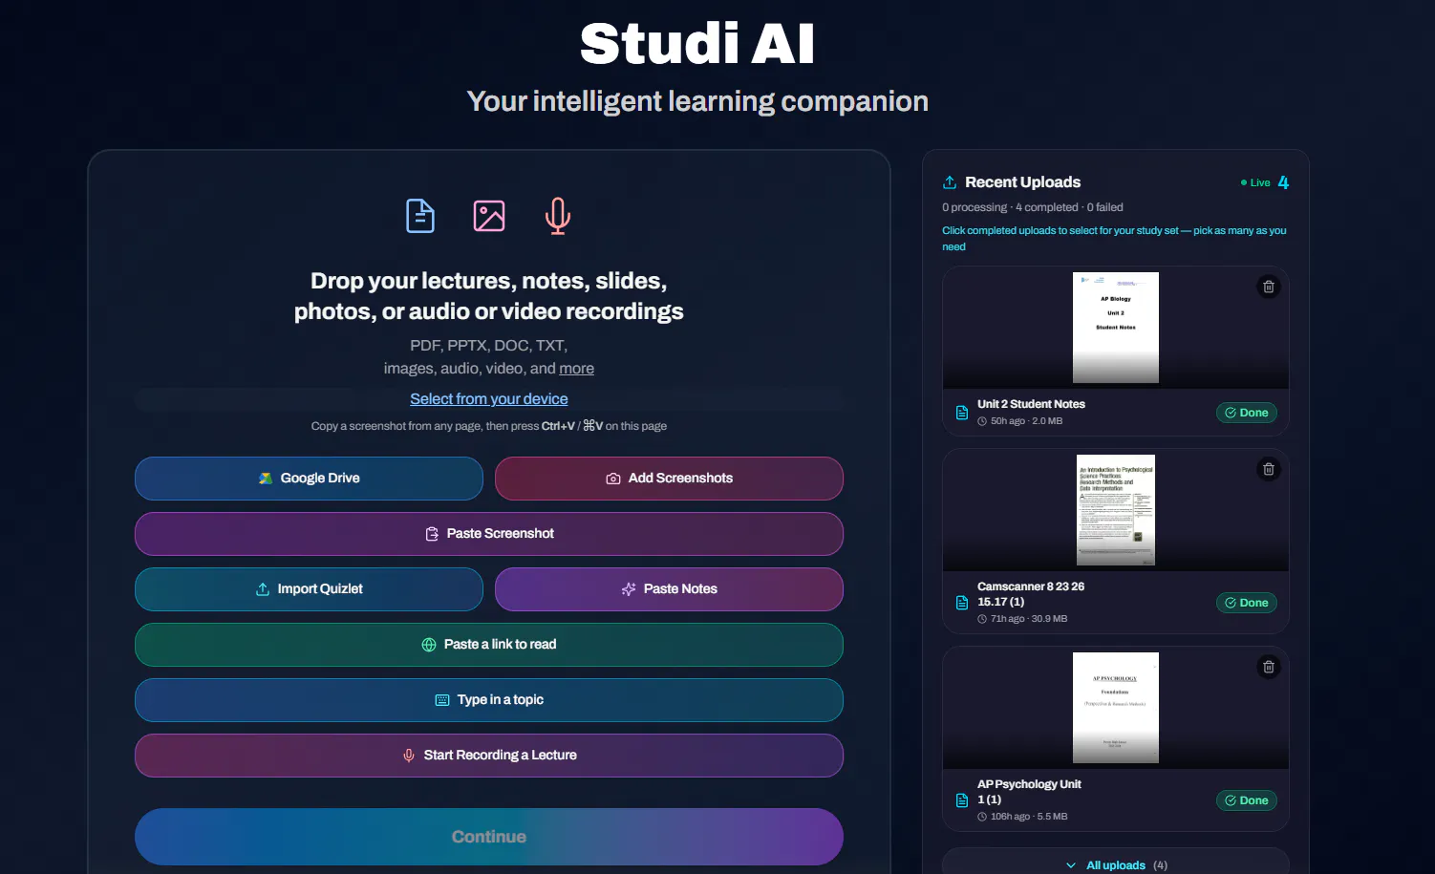Screen dimensions: 1435x874
Task: Select Type in a topic
Action: point(489,700)
